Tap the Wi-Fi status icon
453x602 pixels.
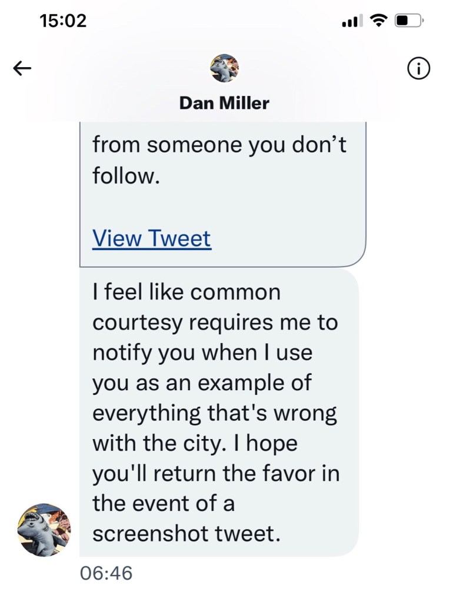(x=378, y=21)
